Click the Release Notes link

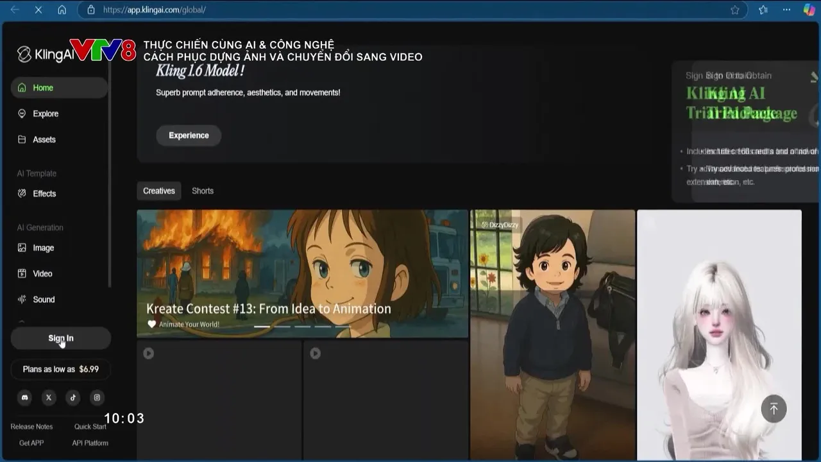click(31, 427)
